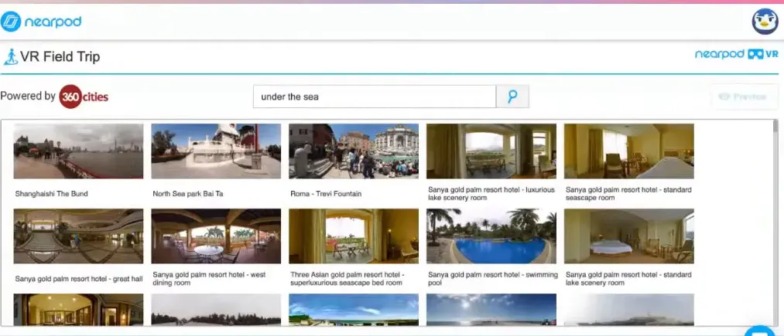Click the "west dining room" caption
Viewport: 784px width, 336px height.
[x=209, y=279]
